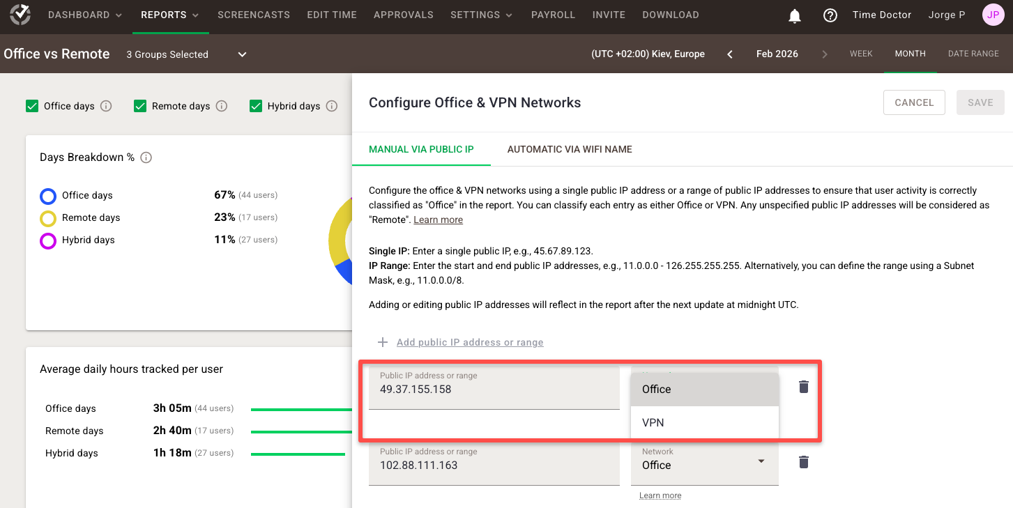Viewport: 1013px width, 508px height.
Task: Click the blue Office days legend circle
Action: tap(48, 196)
